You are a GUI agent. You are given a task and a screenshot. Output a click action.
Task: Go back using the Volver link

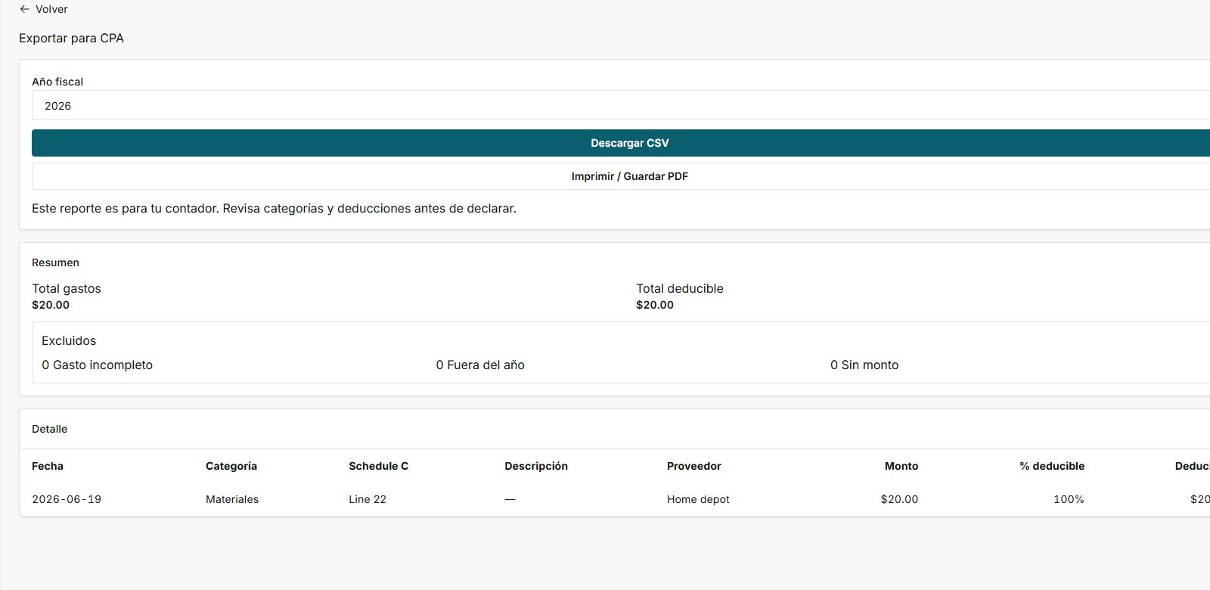pyautogui.click(x=44, y=9)
